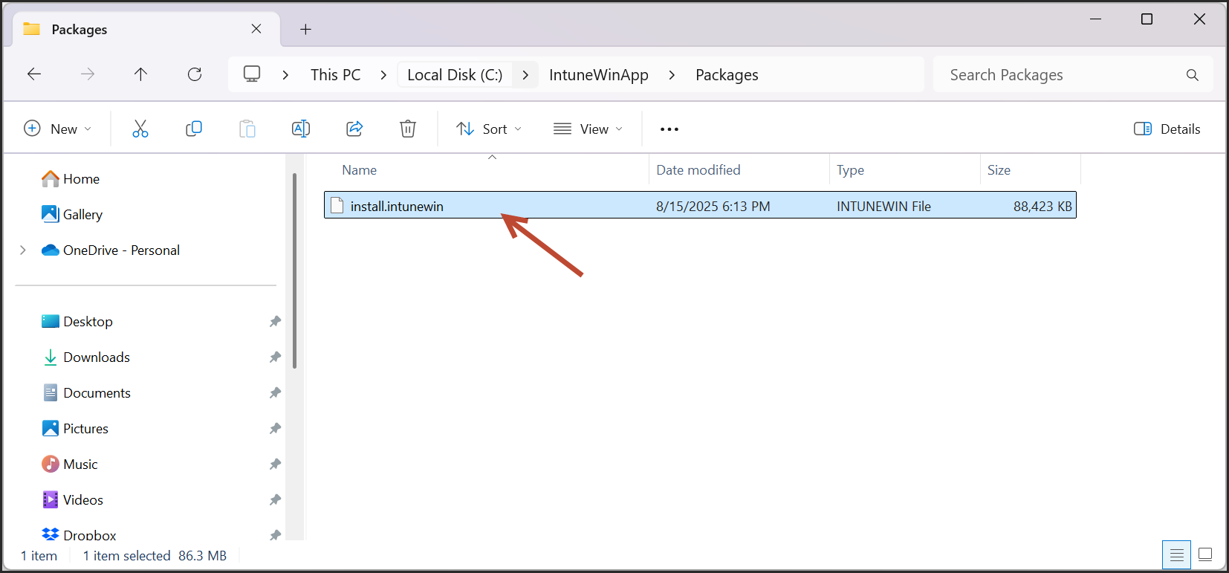The height and width of the screenshot is (573, 1229).
Task: Open the New item dropdown
Action: [x=58, y=129]
